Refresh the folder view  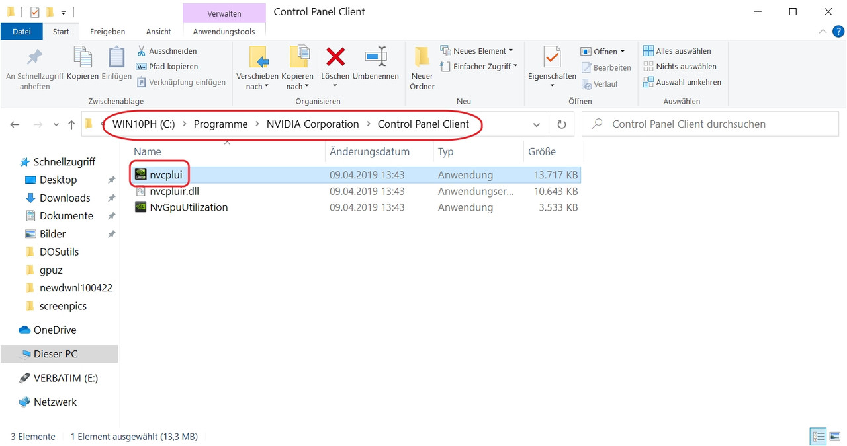click(561, 124)
